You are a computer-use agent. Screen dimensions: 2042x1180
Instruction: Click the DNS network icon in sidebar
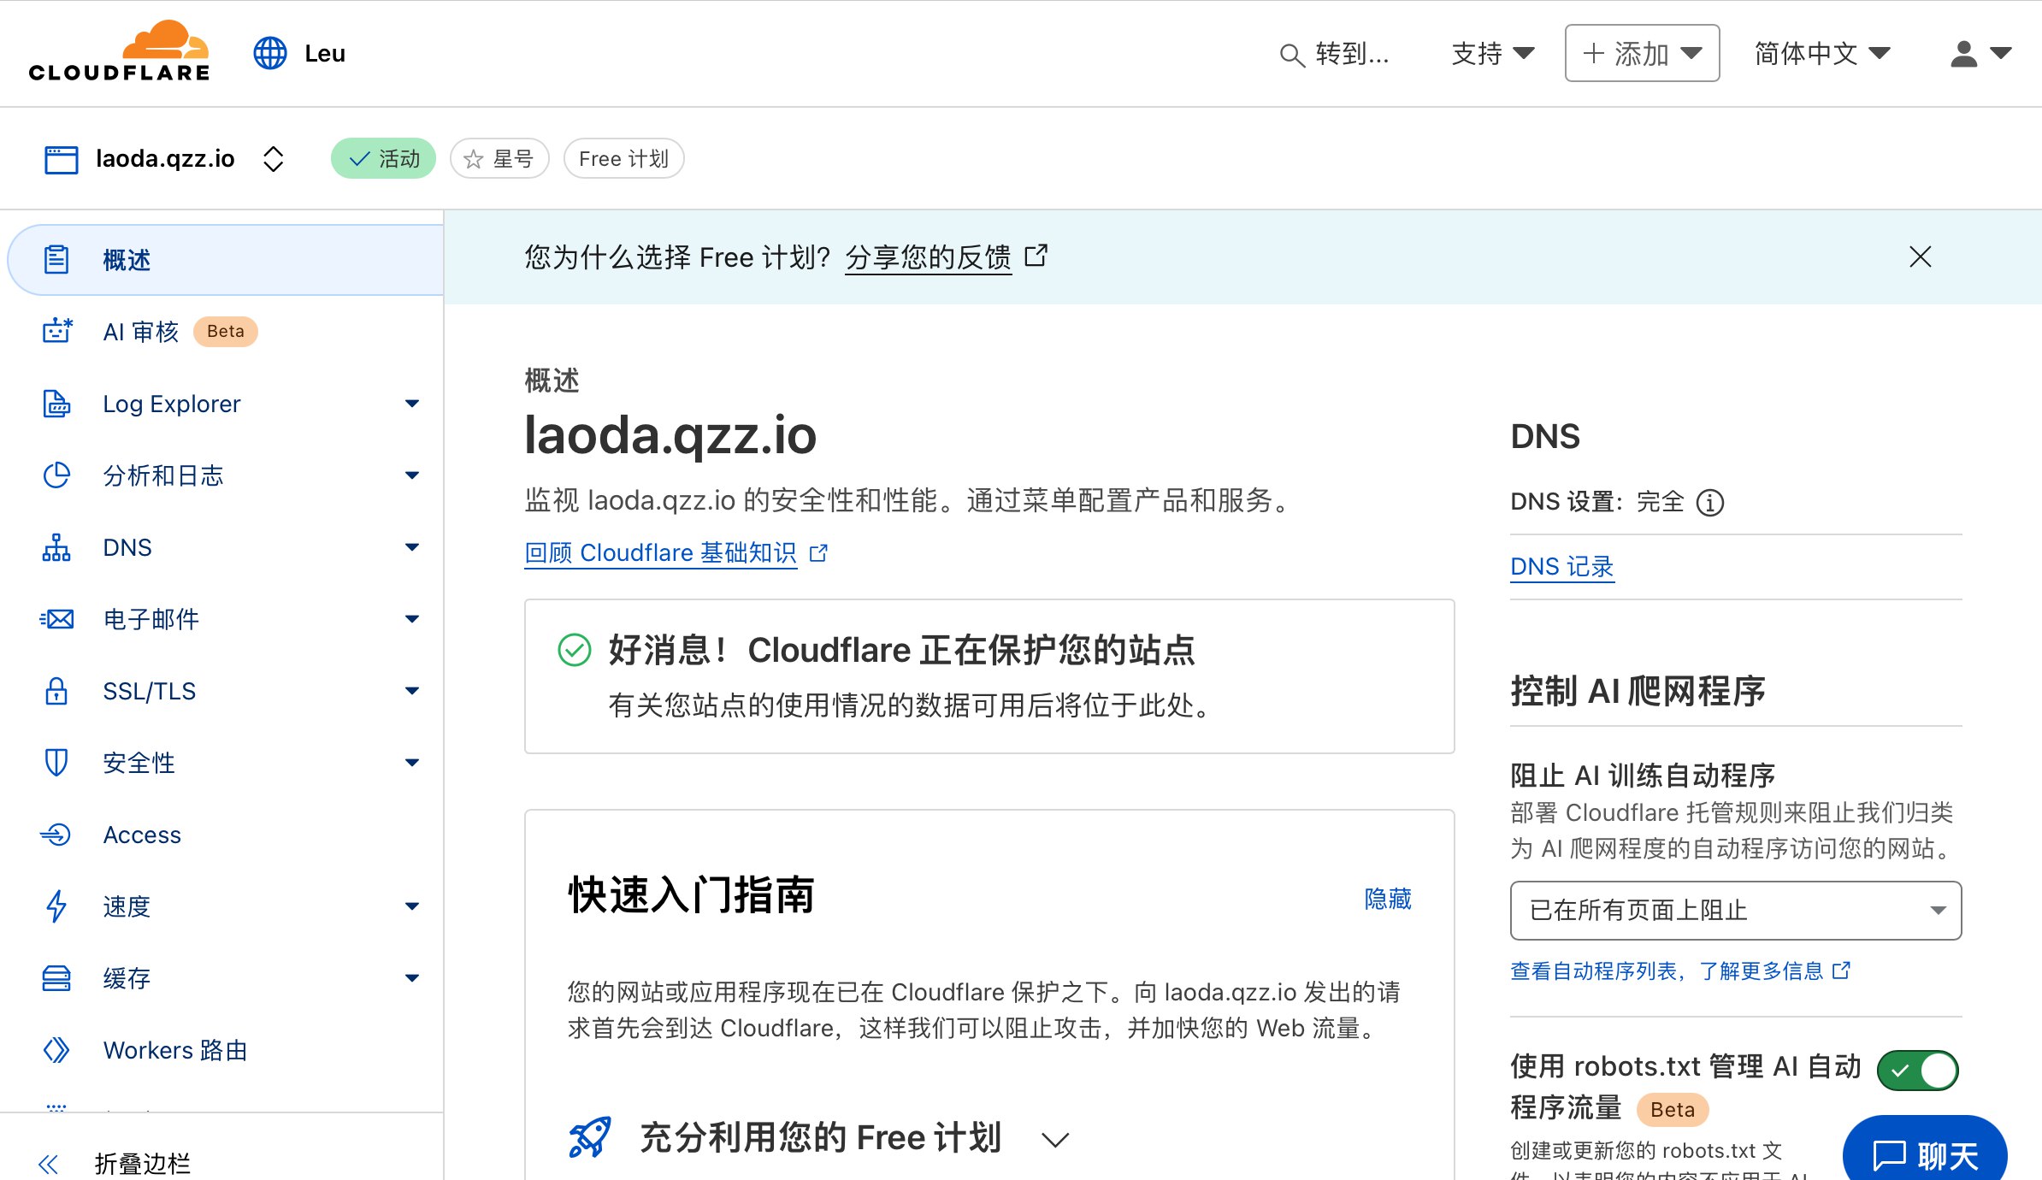(x=56, y=547)
